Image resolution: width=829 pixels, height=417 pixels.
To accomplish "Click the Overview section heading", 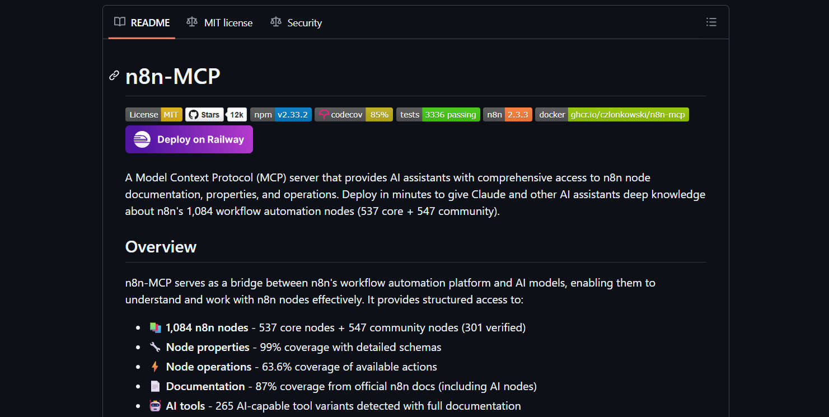I will pyautogui.click(x=161, y=247).
